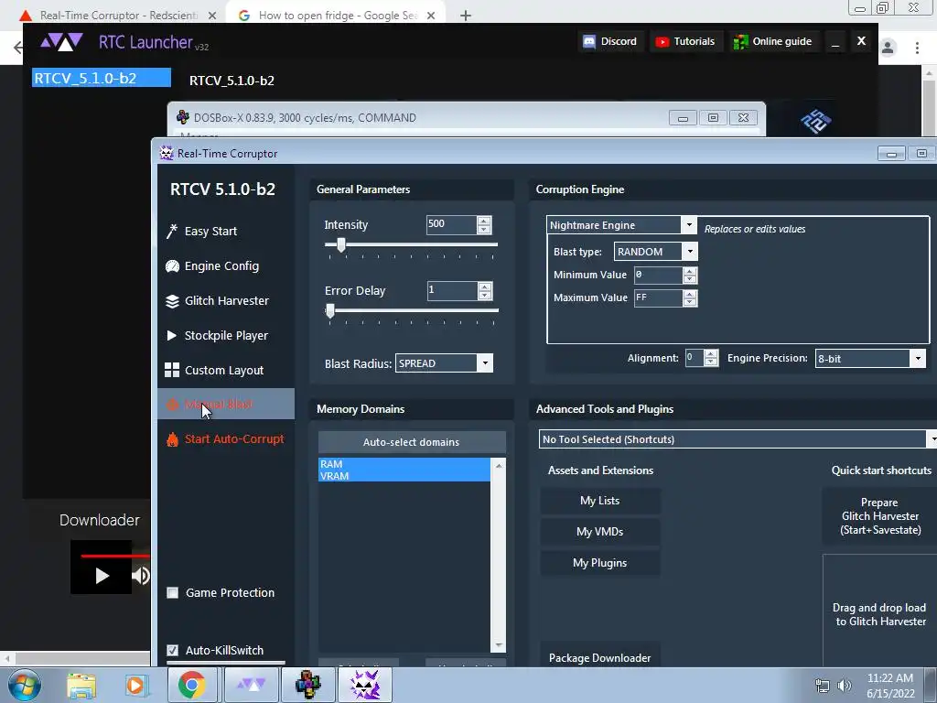Click Windows Start button
The width and height of the screenshot is (937, 703).
coord(24,685)
